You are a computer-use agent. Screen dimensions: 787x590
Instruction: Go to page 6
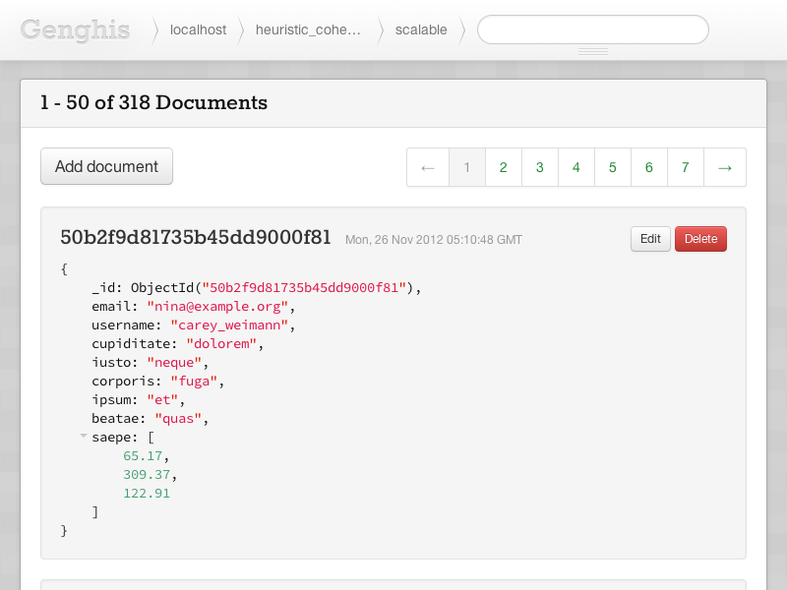(x=649, y=167)
